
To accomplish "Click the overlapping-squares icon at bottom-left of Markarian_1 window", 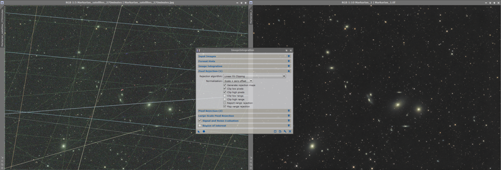I will (251, 164).
